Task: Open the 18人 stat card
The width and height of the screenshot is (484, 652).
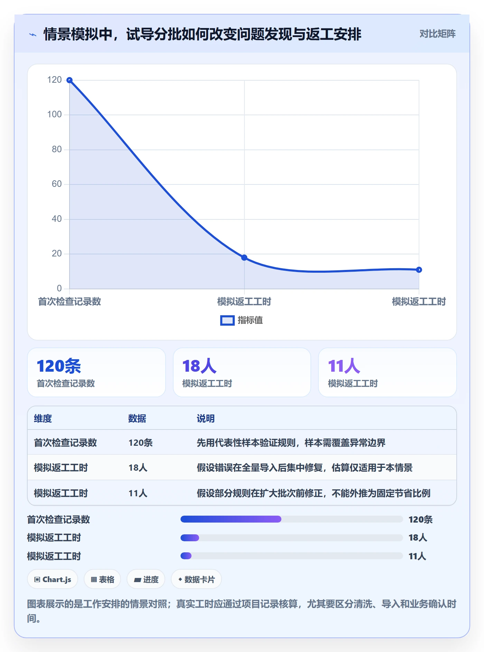Action: point(242,372)
